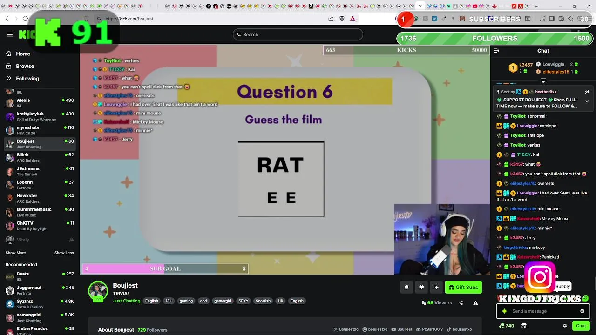Click the gaming tag
The width and height of the screenshot is (596, 335).
(x=186, y=301)
